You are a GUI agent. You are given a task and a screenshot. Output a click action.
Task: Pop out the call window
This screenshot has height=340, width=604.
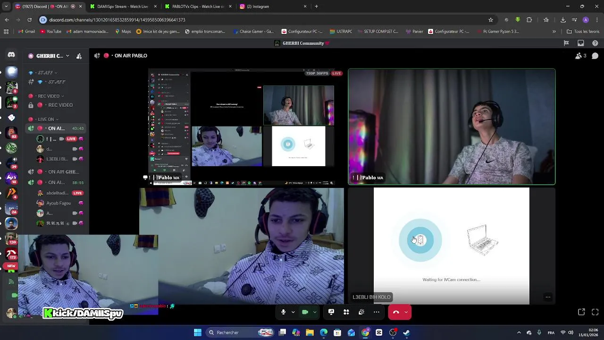coord(581,312)
